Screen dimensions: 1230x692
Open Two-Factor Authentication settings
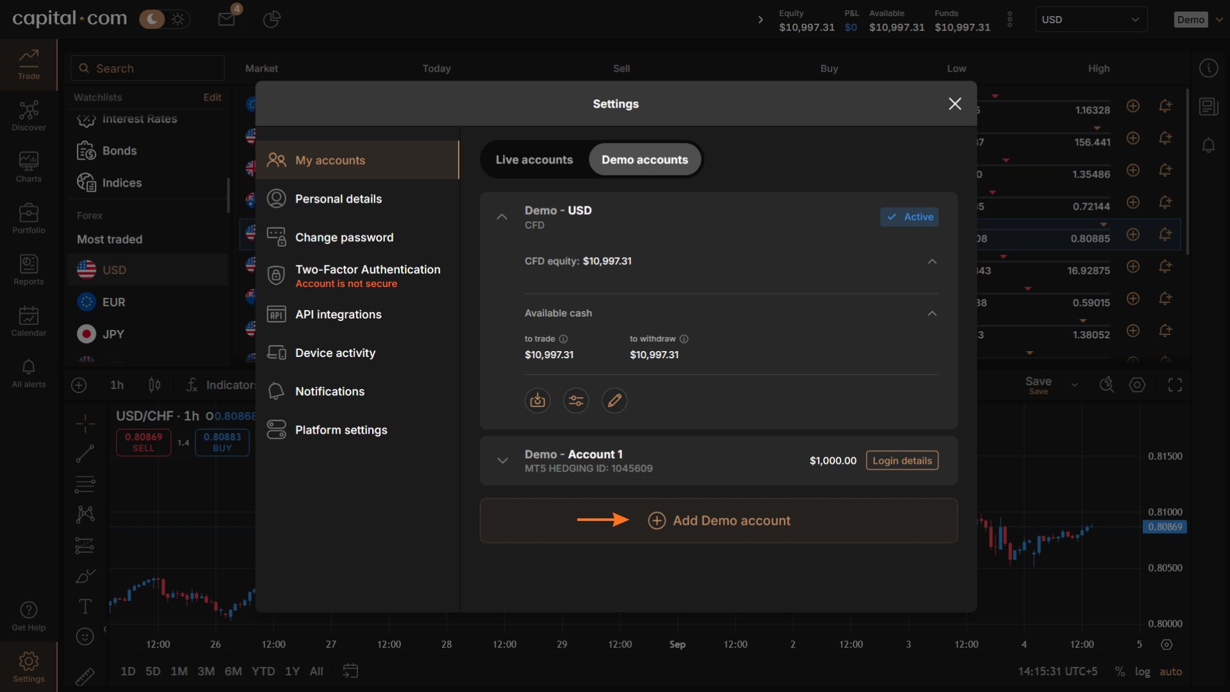coord(357,276)
